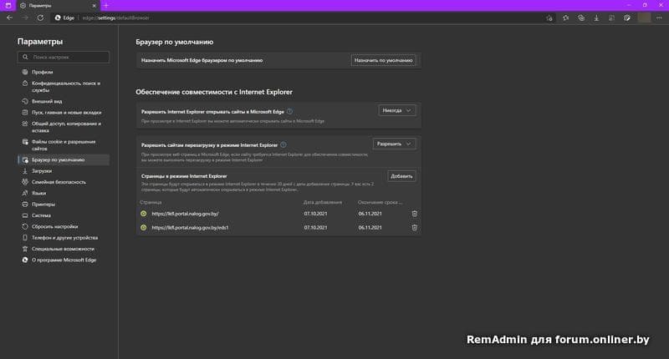Click "Добавить" button for IE mode pages

[401, 176]
